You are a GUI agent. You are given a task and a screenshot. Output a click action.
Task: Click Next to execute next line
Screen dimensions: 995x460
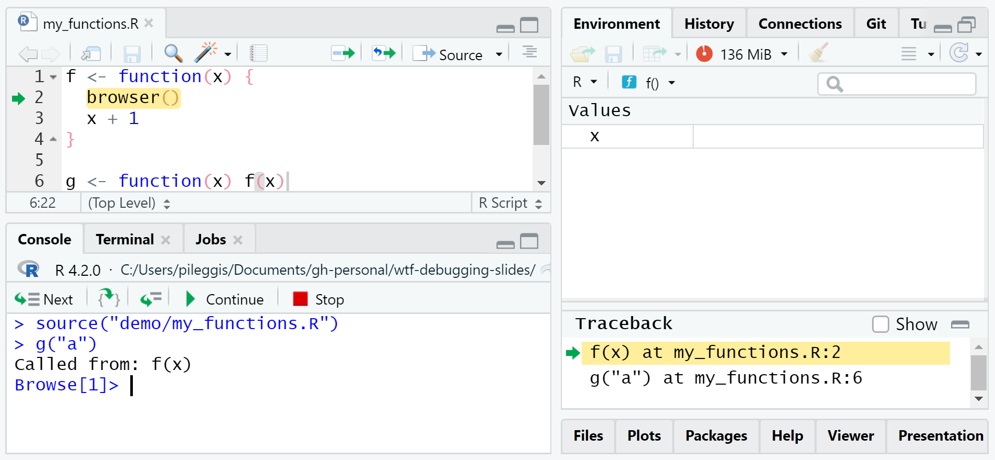click(44, 299)
